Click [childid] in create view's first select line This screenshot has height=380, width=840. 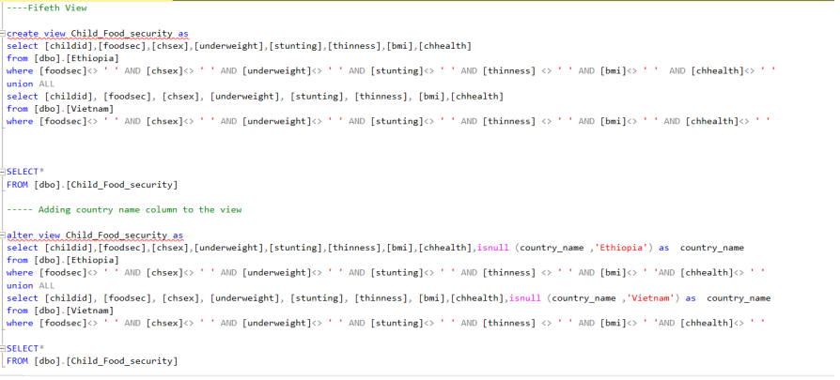coord(68,46)
